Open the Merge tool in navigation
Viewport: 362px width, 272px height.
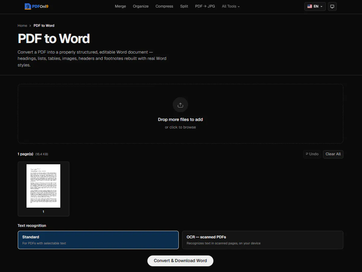click(120, 6)
